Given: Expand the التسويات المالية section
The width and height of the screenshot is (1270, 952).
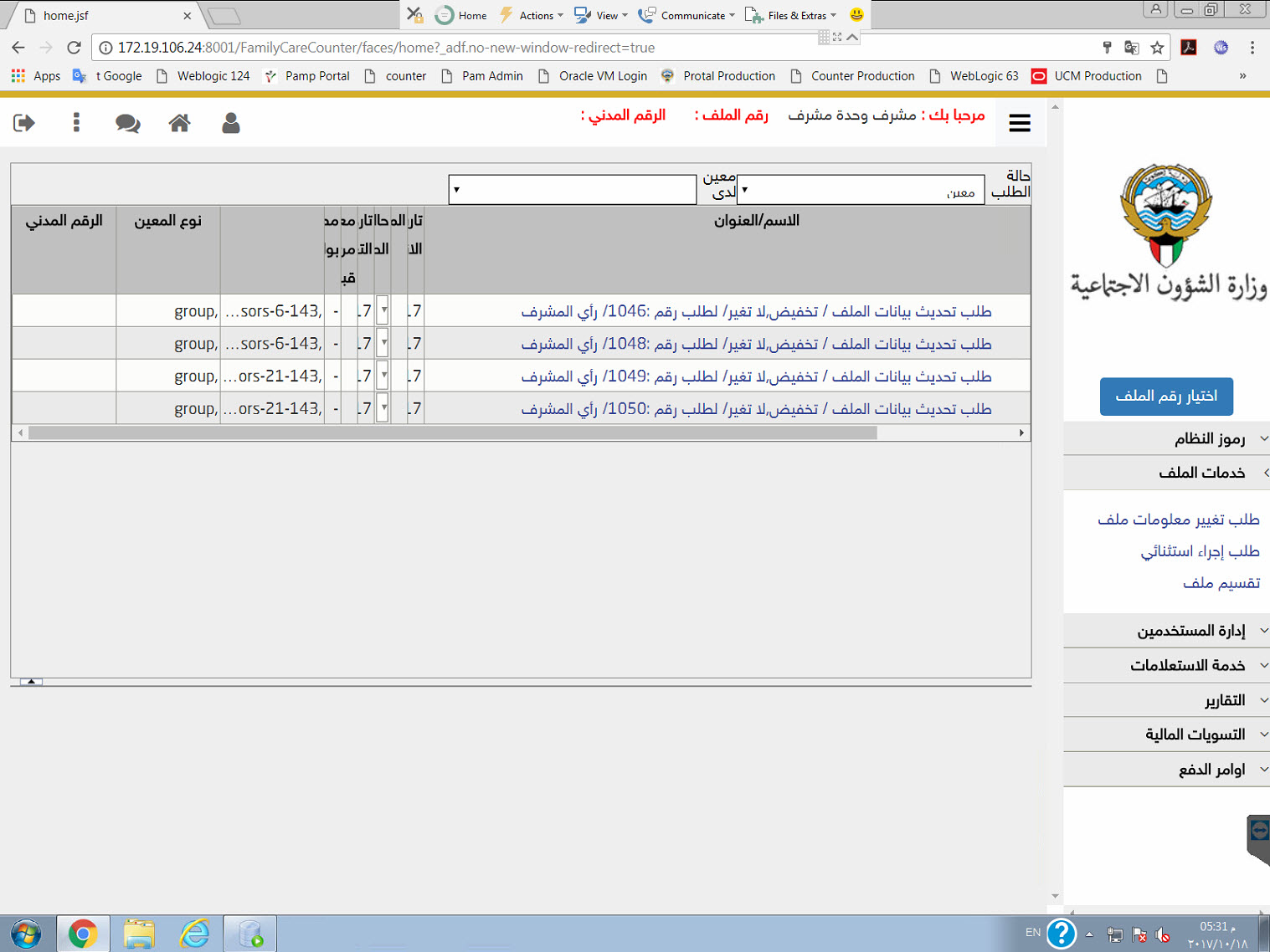Looking at the screenshot, I should [1167, 734].
